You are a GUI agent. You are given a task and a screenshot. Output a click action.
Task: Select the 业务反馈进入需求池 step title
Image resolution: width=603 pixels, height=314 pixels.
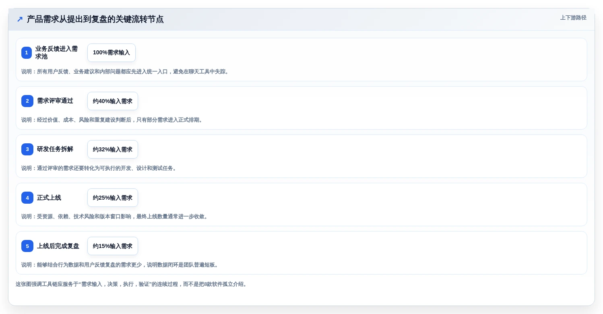click(x=56, y=53)
